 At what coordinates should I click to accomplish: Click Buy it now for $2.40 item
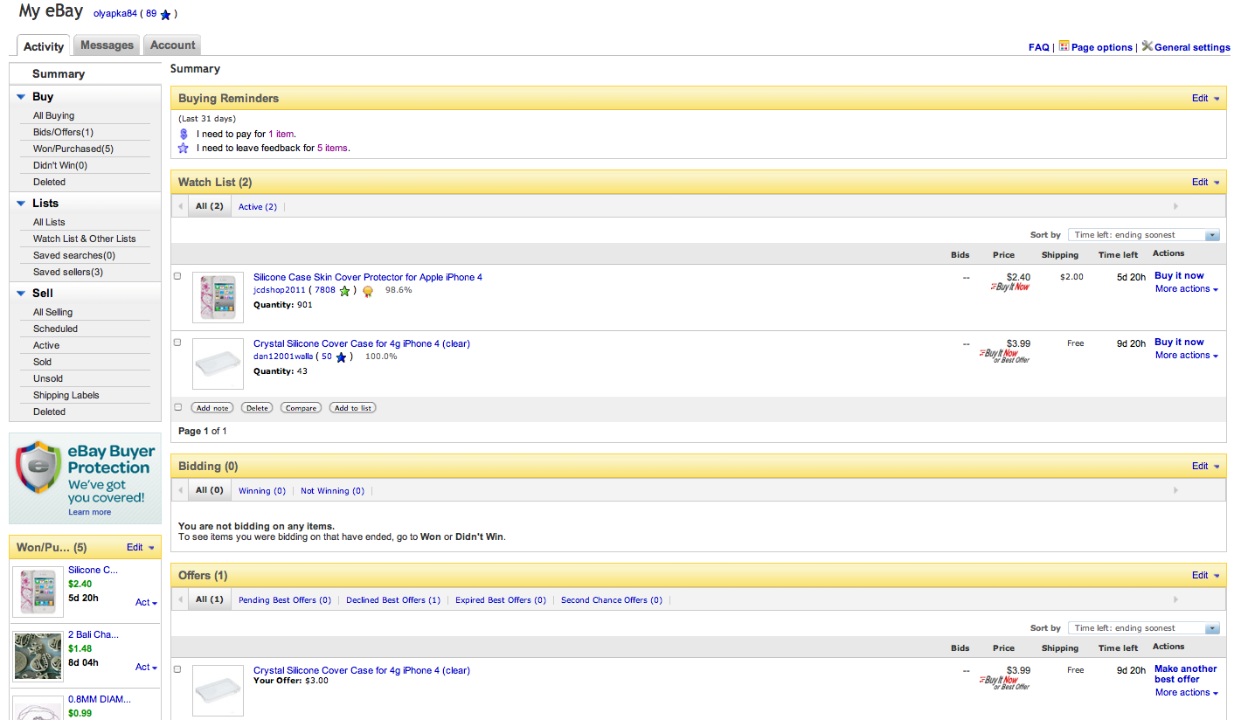(x=1179, y=276)
